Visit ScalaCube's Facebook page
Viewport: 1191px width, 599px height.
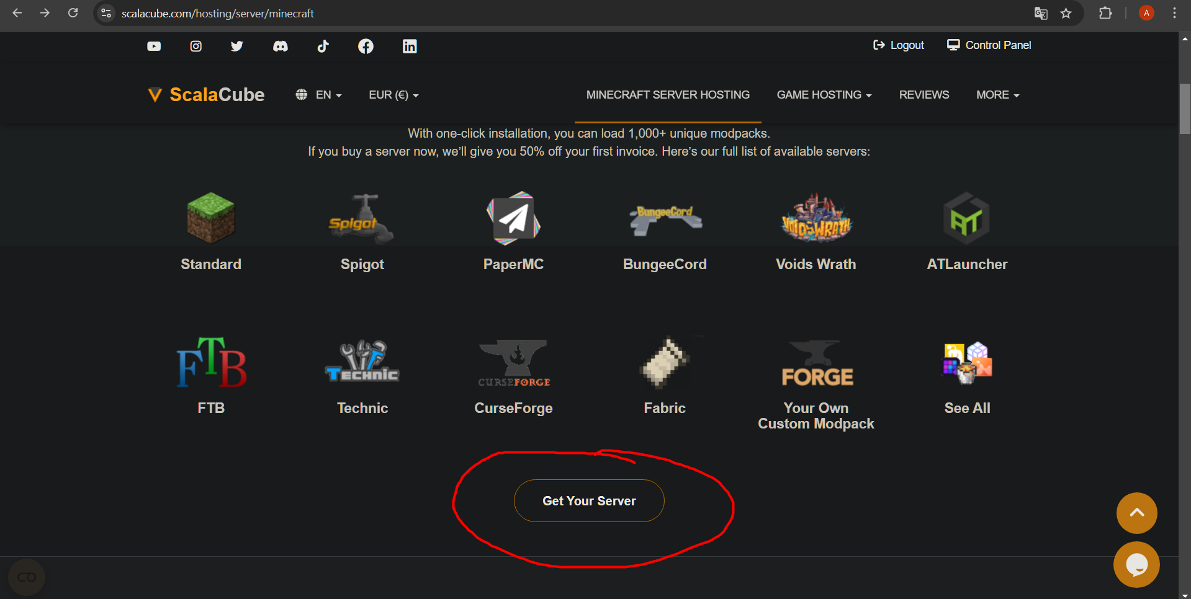click(x=365, y=46)
